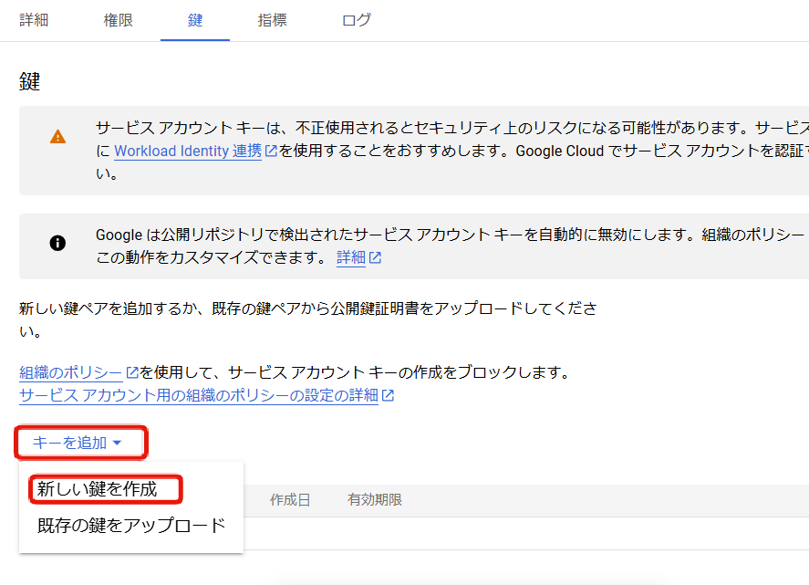Click the 作成日 column header
809x585 pixels.
pos(290,500)
